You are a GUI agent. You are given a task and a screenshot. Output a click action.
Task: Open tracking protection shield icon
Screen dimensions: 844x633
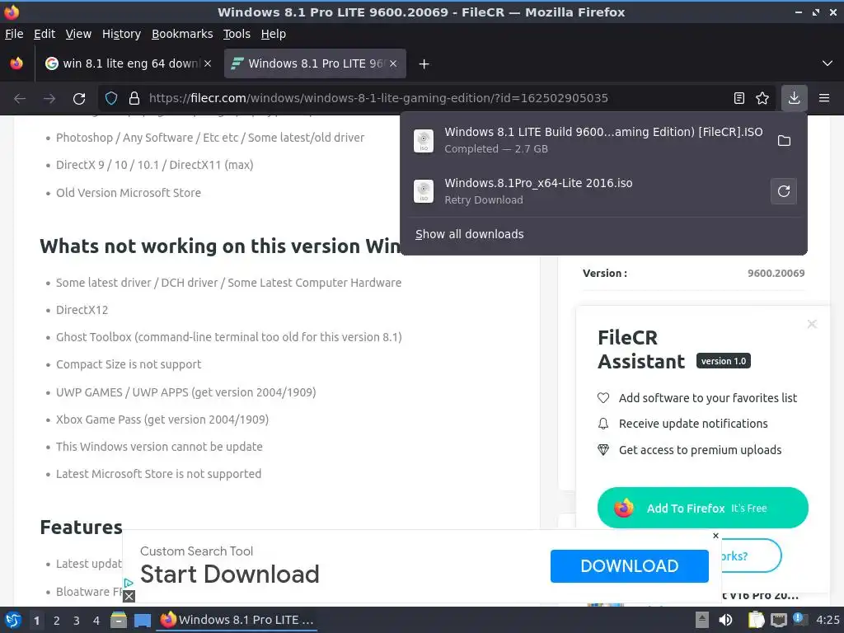point(111,98)
